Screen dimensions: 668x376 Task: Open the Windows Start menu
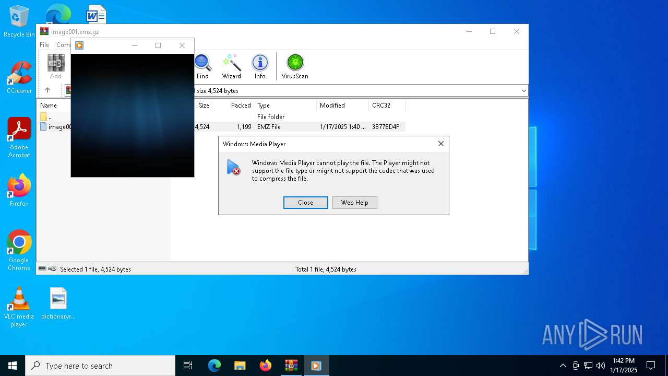pos(13,366)
